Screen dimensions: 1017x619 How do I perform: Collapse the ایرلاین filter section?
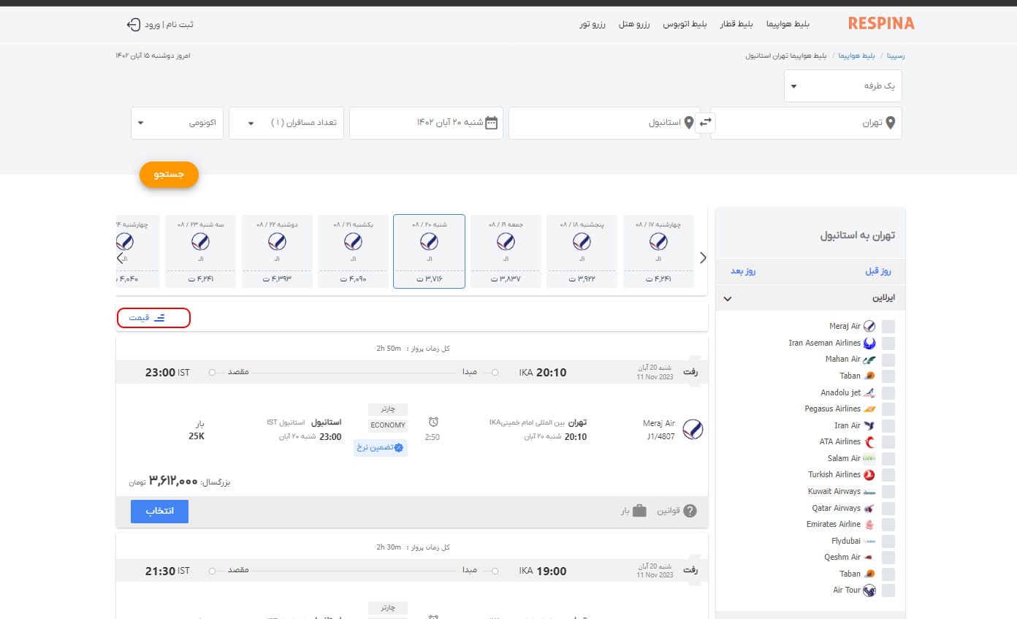pyautogui.click(x=727, y=299)
